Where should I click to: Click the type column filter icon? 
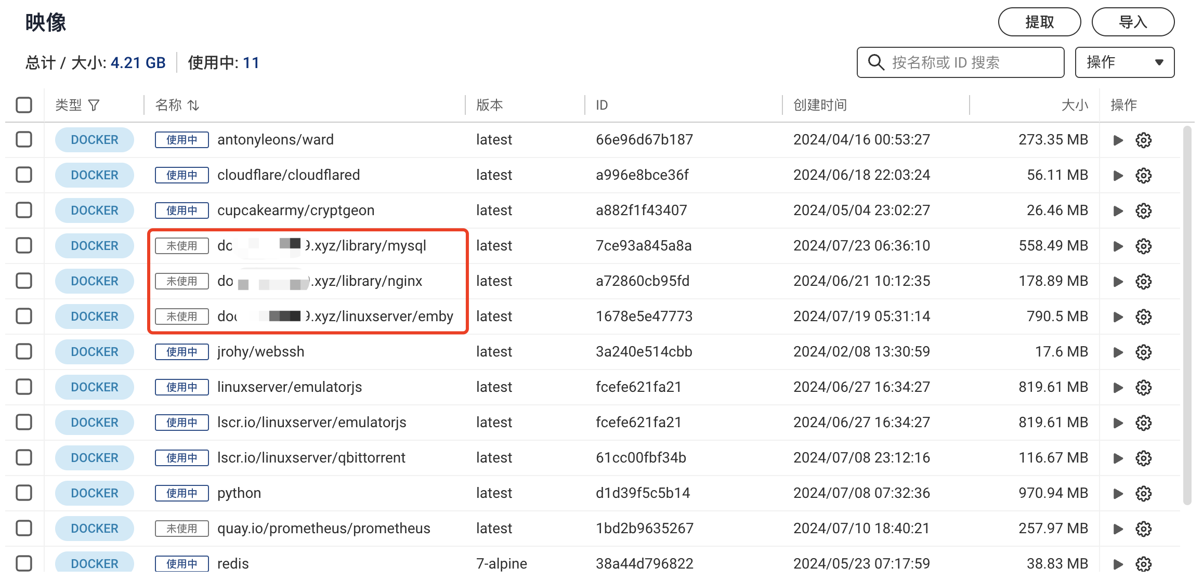pos(94,106)
